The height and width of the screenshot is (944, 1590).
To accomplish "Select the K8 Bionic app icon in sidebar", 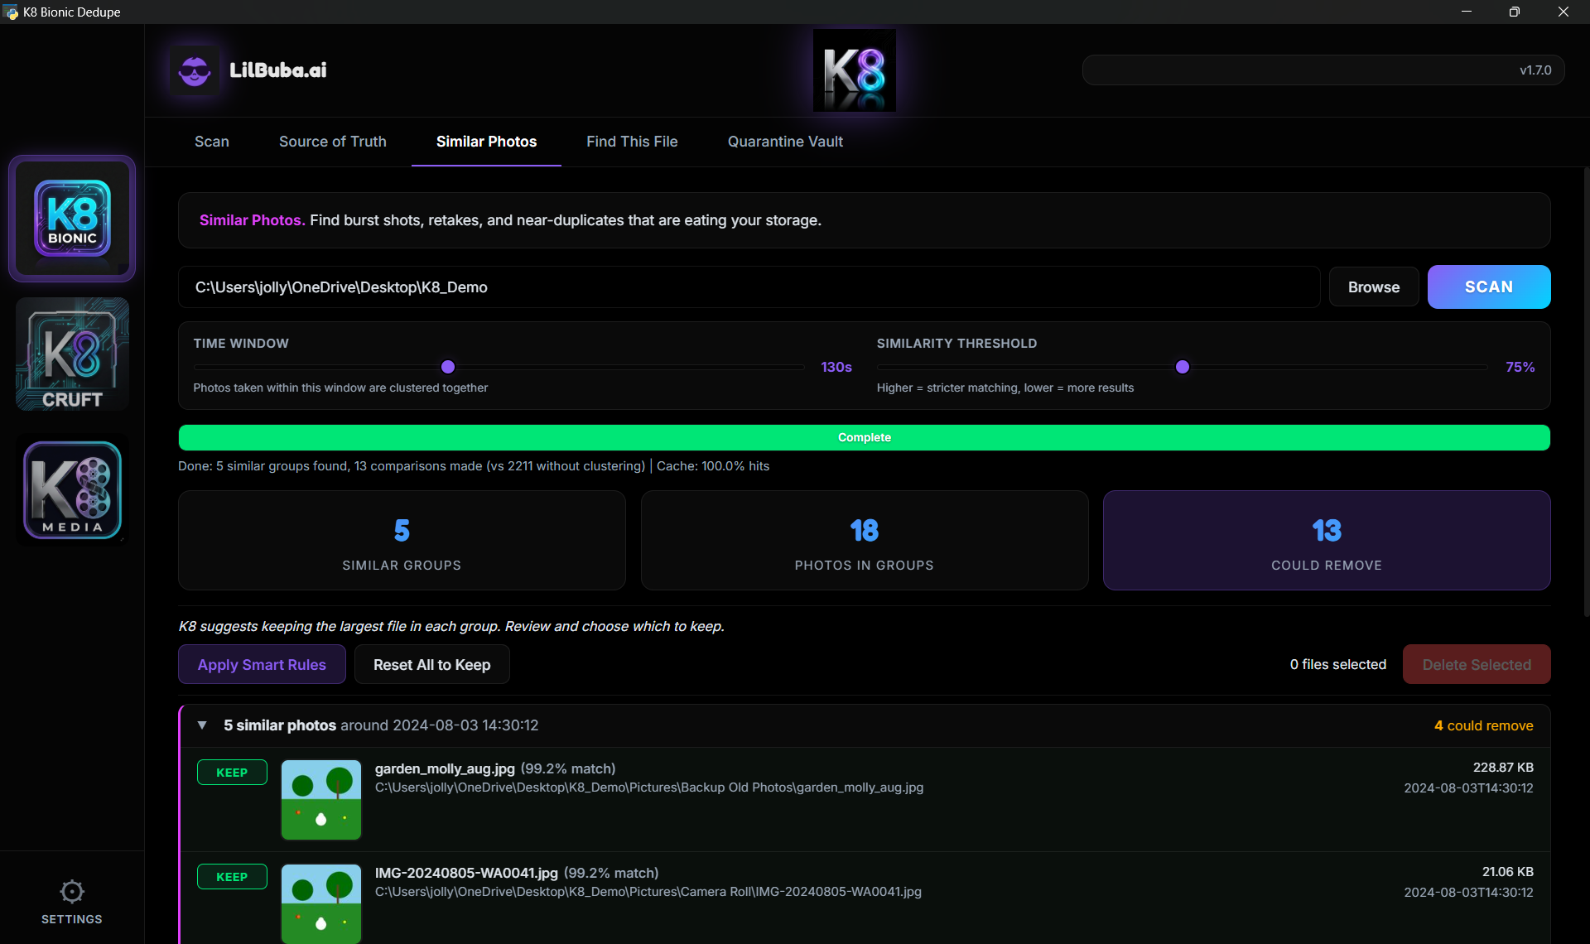I will click(x=71, y=219).
